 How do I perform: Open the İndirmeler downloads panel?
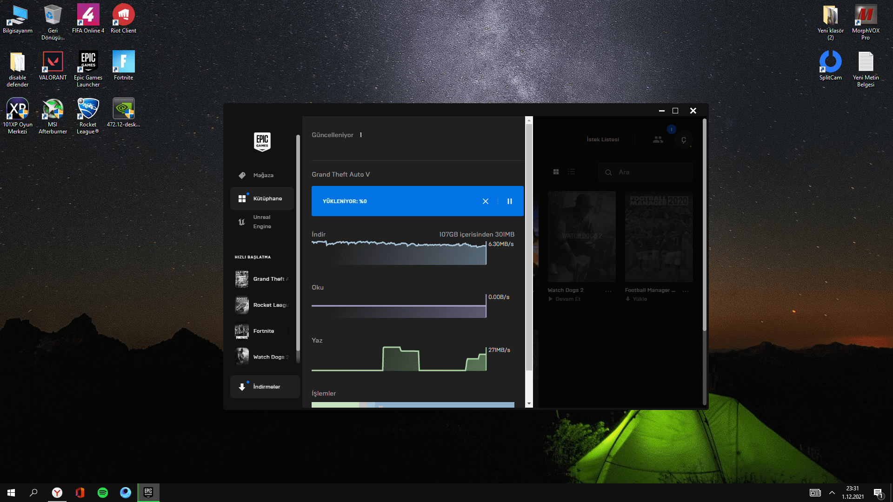click(265, 387)
